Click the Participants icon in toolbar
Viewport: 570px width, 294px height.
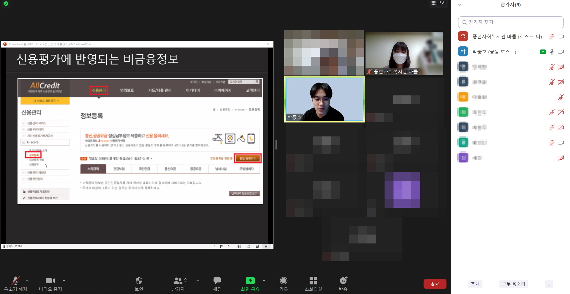coord(178,281)
